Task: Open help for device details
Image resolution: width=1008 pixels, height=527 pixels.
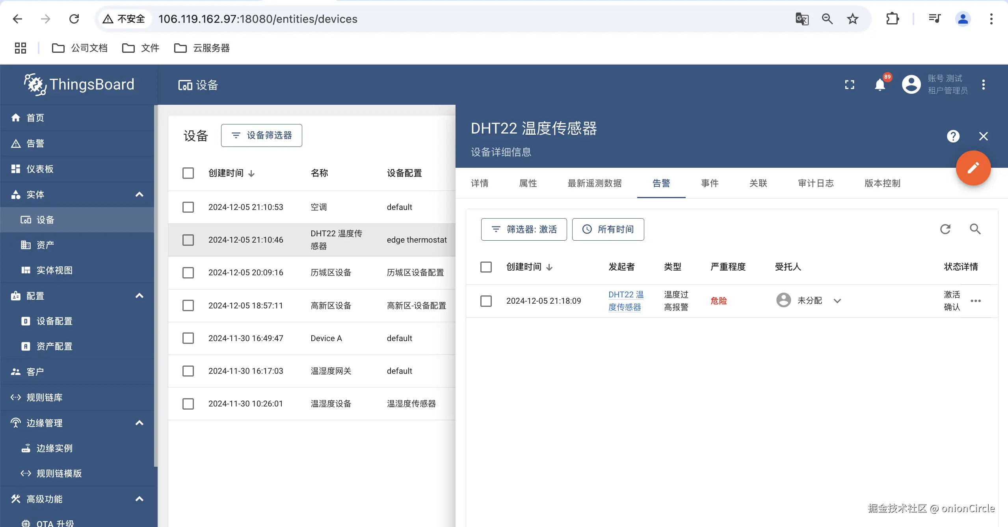Action: click(x=953, y=136)
